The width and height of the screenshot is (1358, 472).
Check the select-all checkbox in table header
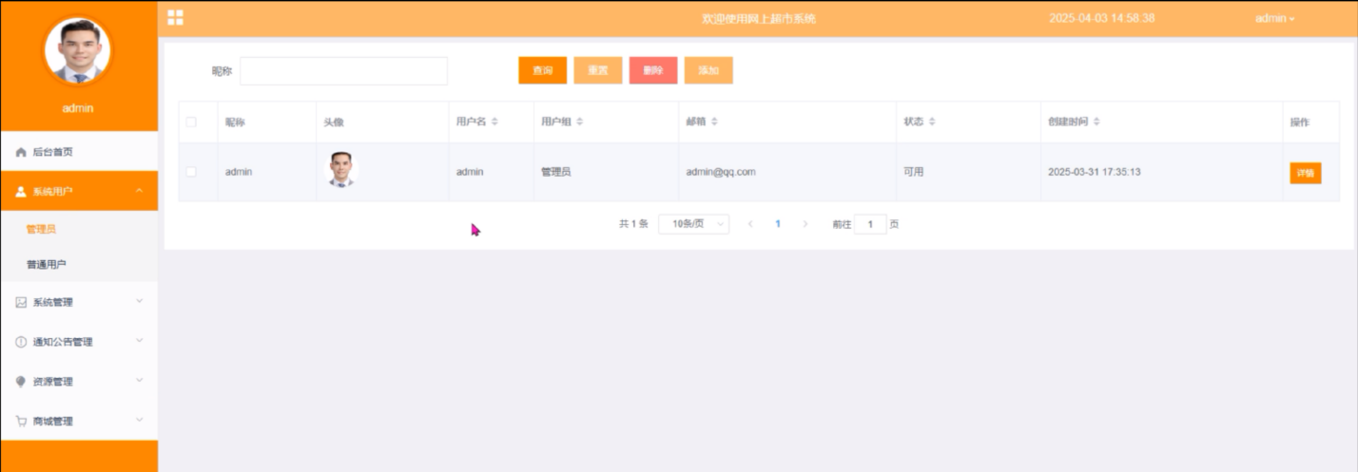coord(191,122)
